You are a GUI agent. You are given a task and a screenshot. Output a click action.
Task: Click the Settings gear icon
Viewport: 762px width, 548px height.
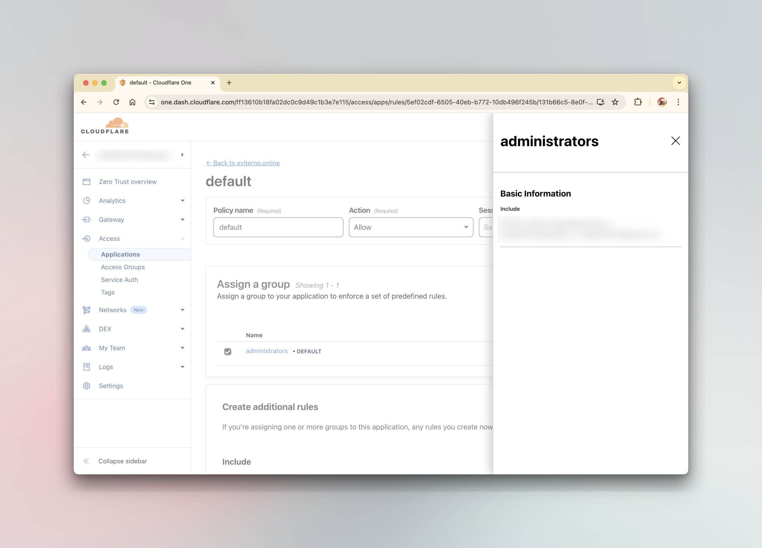[x=86, y=386]
